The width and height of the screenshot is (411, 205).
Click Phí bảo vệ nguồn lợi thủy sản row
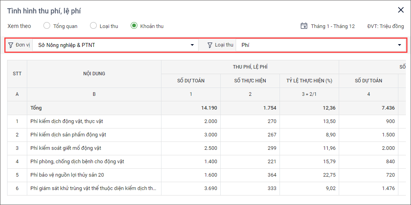tap(67, 175)
